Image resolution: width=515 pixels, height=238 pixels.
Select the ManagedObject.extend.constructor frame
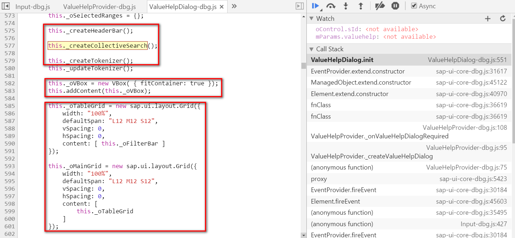[409, 82]
